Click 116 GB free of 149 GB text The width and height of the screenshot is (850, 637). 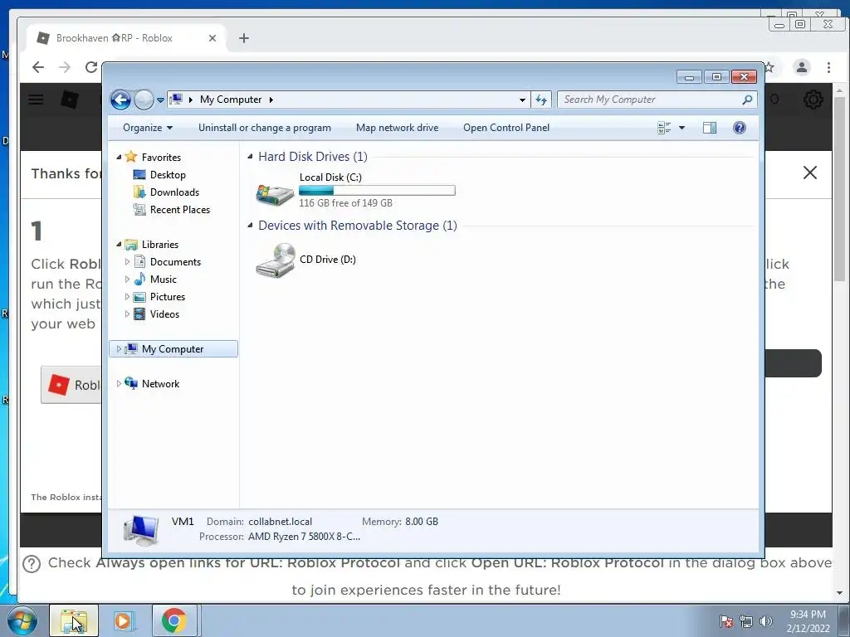tap(346, 203)
